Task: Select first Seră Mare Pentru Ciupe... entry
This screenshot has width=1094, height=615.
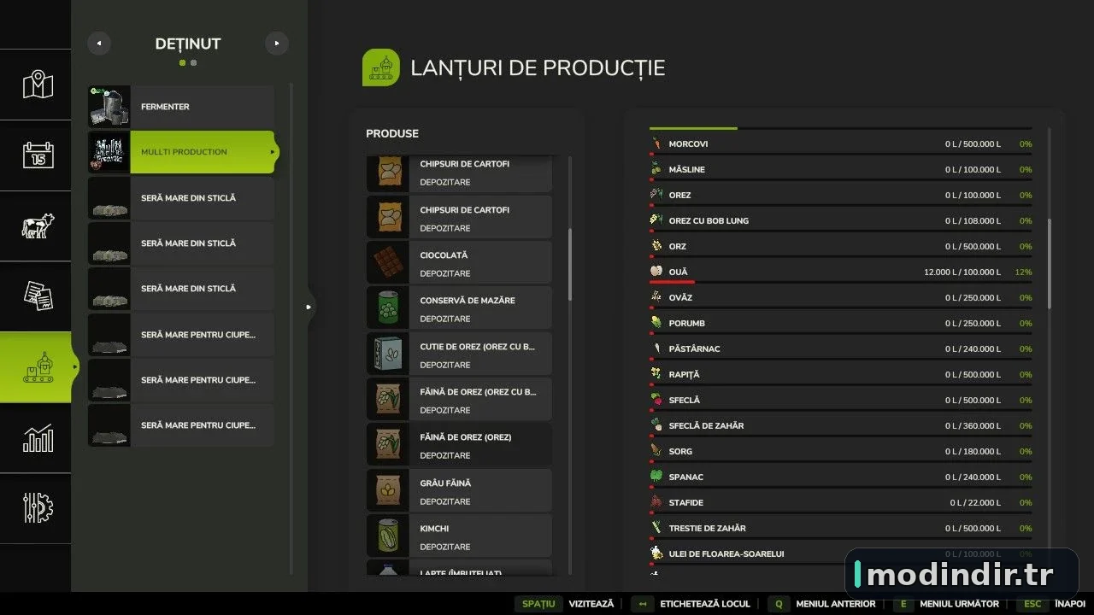Action: (181, 334)
